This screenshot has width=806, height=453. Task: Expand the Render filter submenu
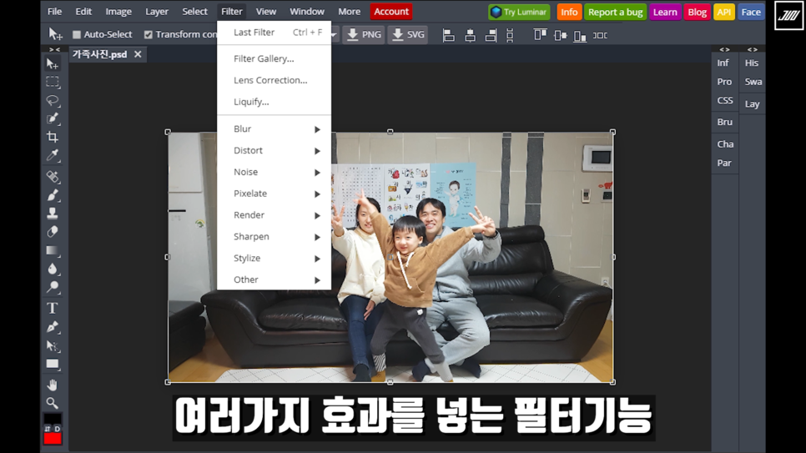coord(274,215)
